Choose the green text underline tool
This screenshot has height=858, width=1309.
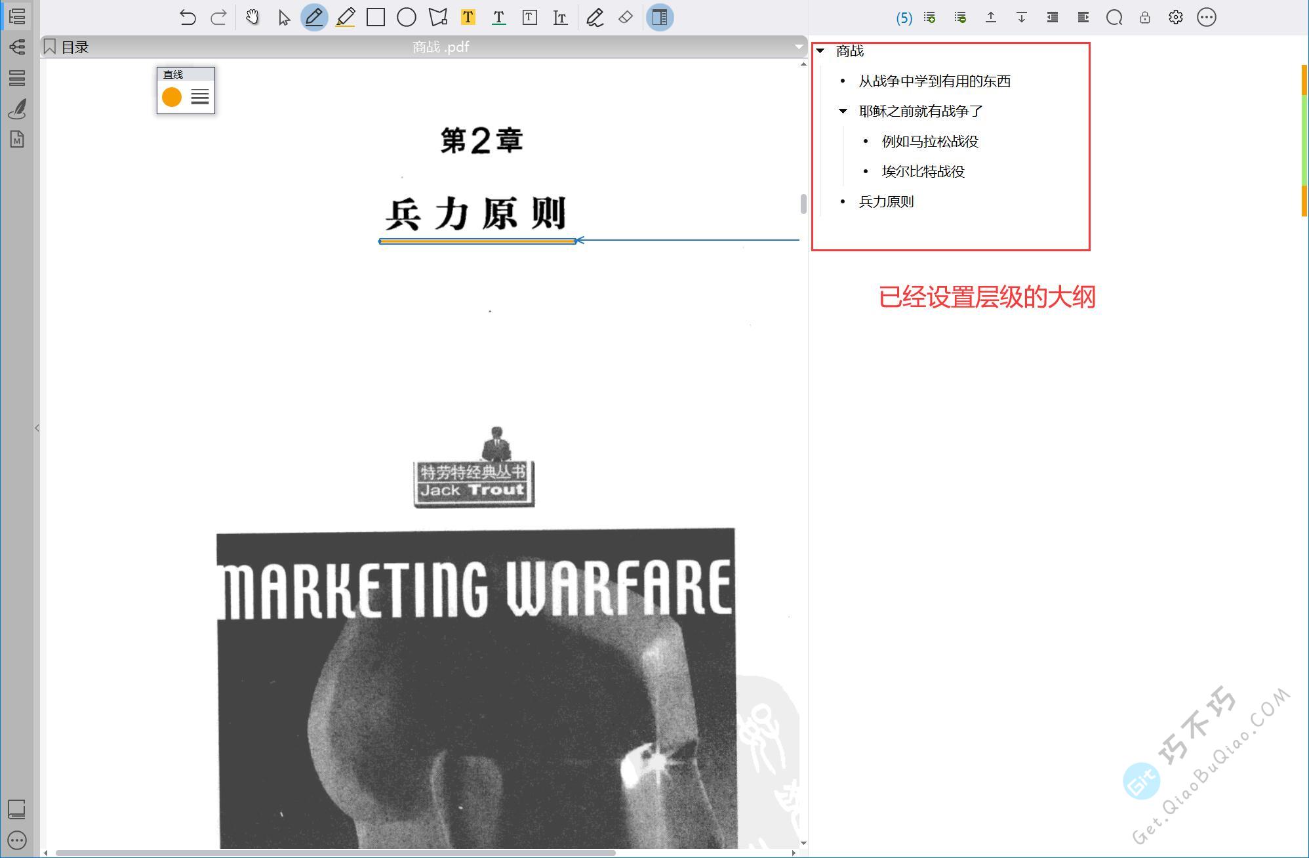499,17
